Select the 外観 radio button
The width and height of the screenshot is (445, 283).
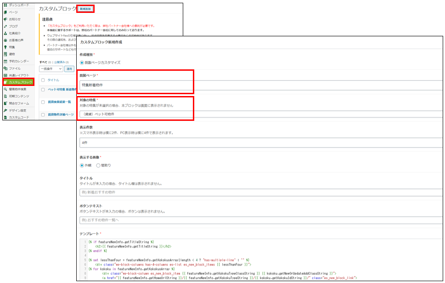[82, 165]
